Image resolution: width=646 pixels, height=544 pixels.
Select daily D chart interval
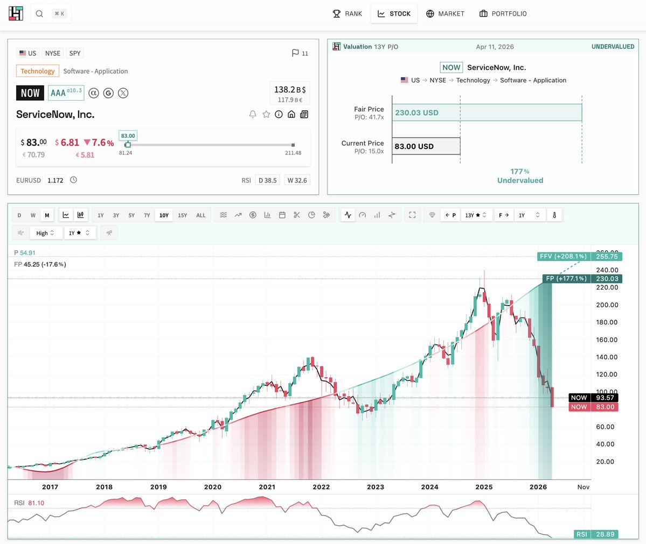(x=19, y=215)
